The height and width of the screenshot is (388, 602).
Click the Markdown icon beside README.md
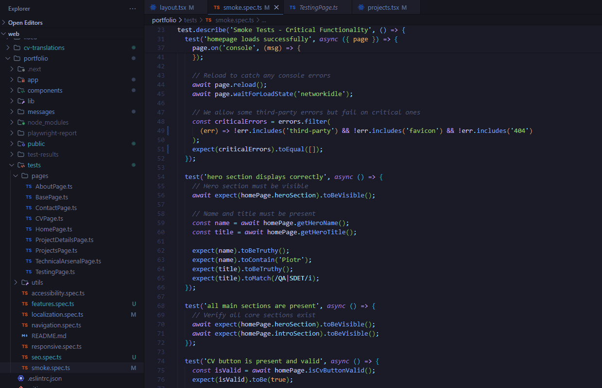tap(24, 336)
